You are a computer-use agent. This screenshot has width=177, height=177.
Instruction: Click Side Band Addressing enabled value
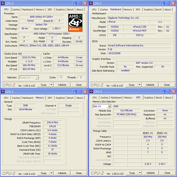pos(125,71)
